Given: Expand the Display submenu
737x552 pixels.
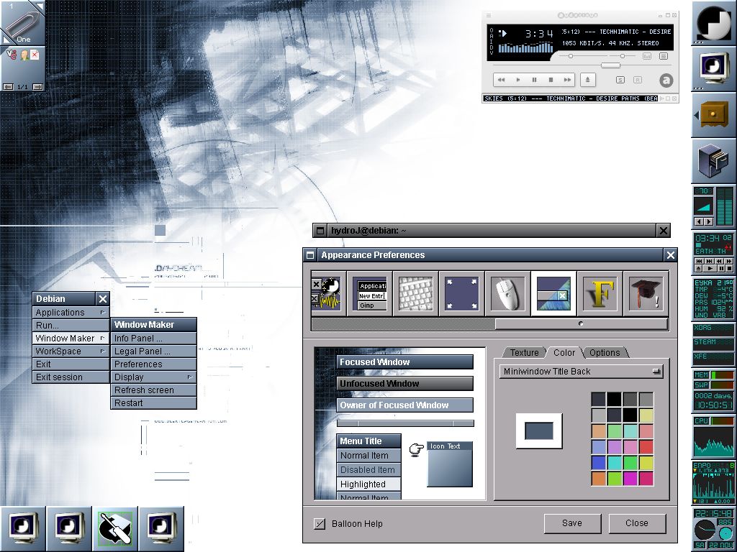Looking at the screenshot, I should click(x=153, y=377).
